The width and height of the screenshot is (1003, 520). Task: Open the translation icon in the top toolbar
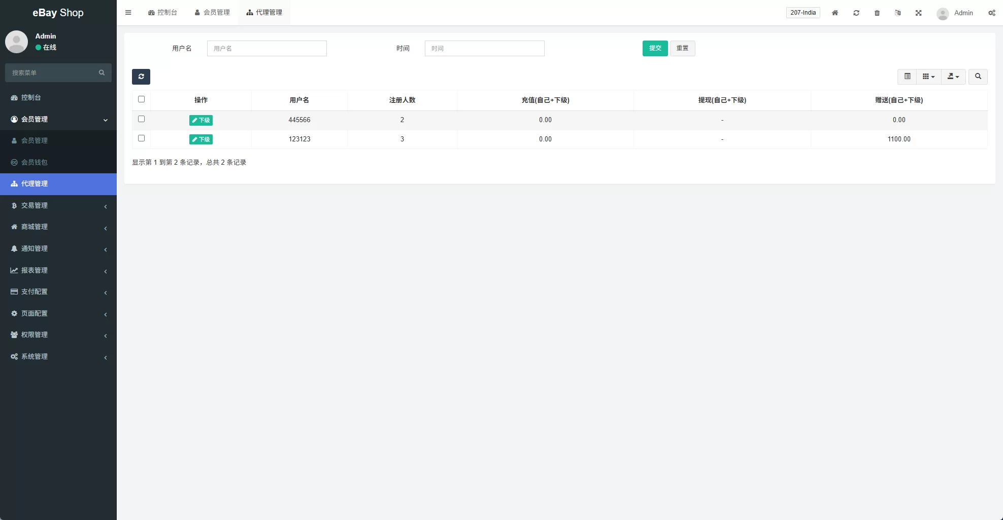click(x=898, y=13)
